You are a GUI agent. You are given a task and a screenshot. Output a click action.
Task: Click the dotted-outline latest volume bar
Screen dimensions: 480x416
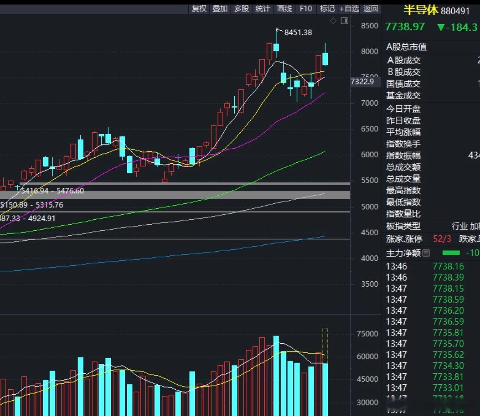point(325,345)
